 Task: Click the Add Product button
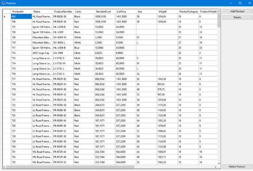(x=237, y=11)
